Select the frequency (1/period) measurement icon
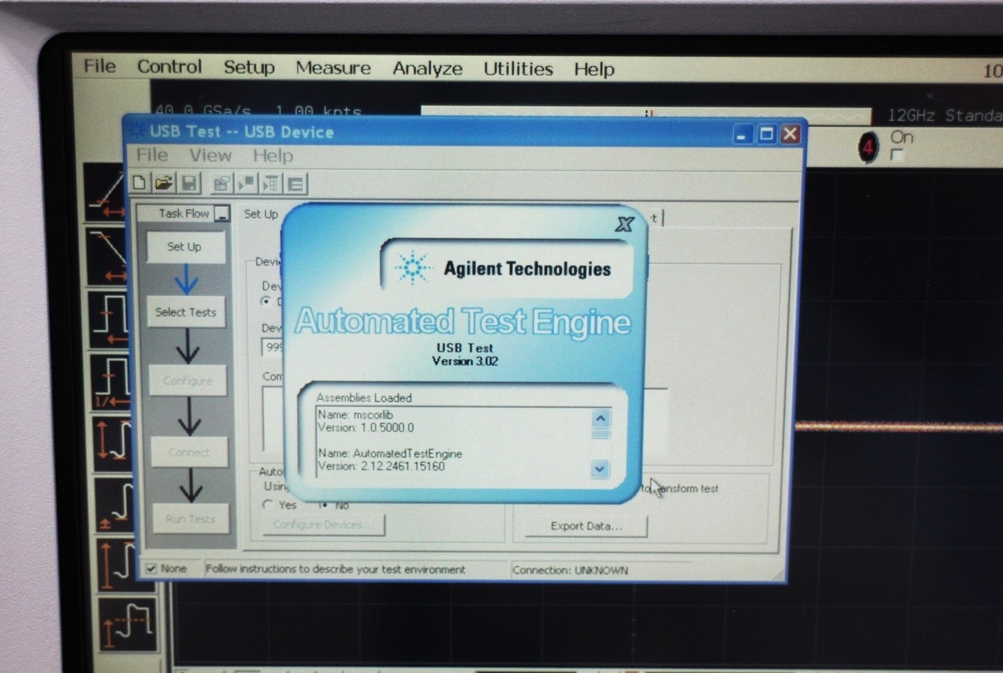The width and height of the screenshot is (1003, 673). [x=110, y=382]
